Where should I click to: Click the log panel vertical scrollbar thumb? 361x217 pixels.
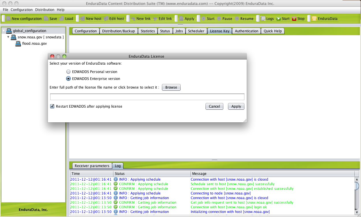(357, 186)
